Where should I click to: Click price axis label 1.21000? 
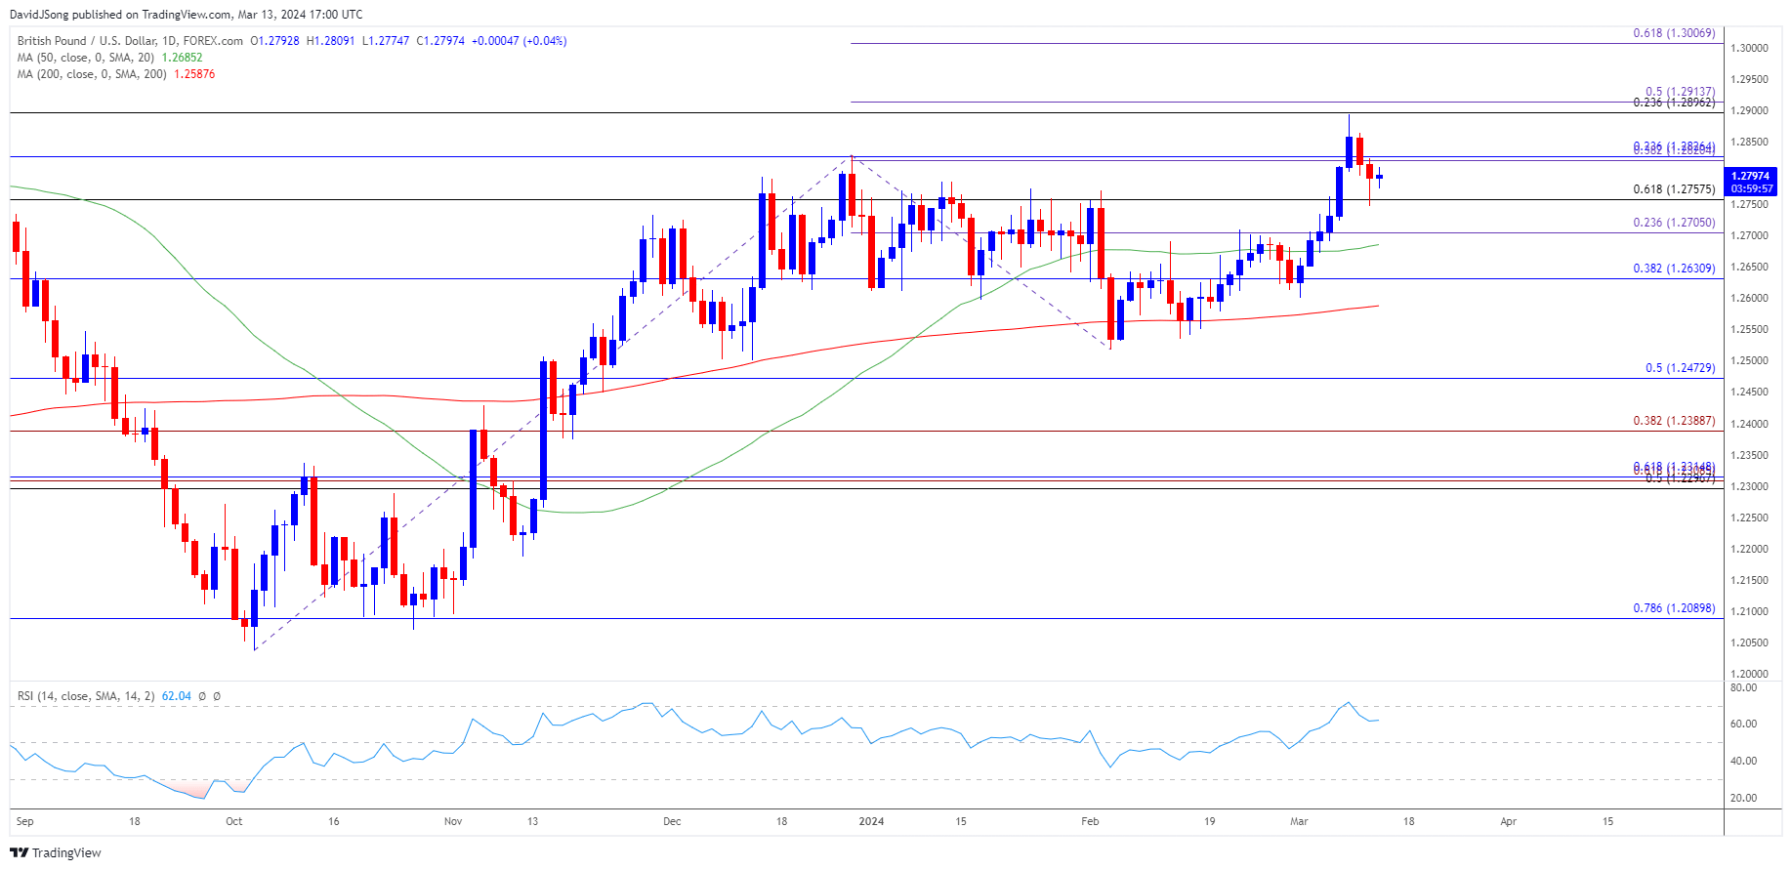click(x=1749, y=611)
